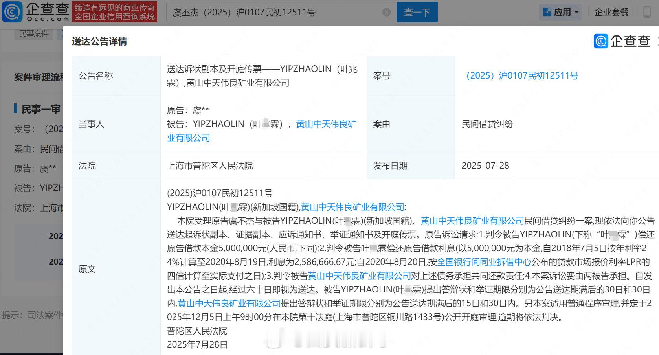Expand the 应用 dropdown arrow
Screen dimensions: 659x355
(576, 12)
